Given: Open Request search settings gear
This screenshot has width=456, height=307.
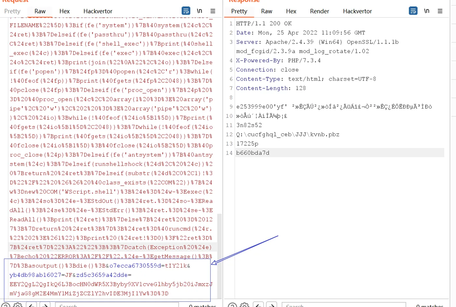Looking at the screenshot, I should 18,305.
